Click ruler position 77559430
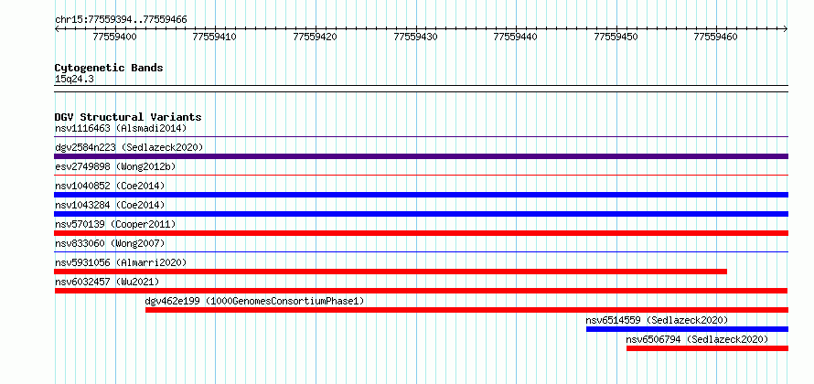This screenshot has height=384, width=814. [x=416, y=37]
